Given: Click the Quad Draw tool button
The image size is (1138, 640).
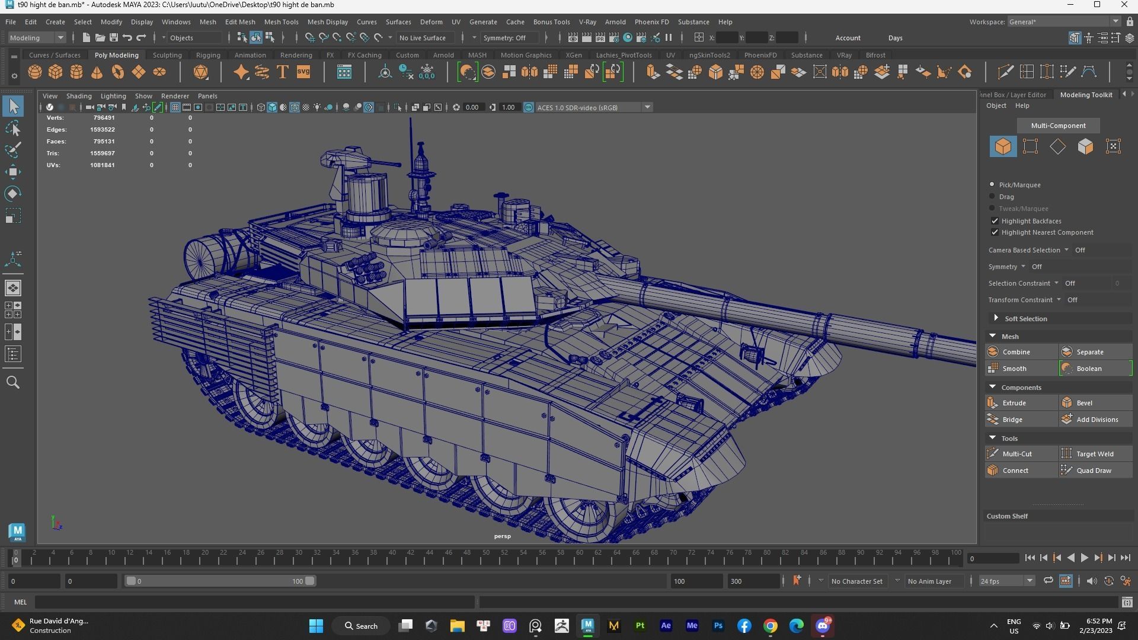Looking at the screenshot, I should (x=1095, y=471).
